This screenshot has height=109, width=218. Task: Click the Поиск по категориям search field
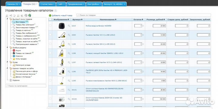coord(26,86)
